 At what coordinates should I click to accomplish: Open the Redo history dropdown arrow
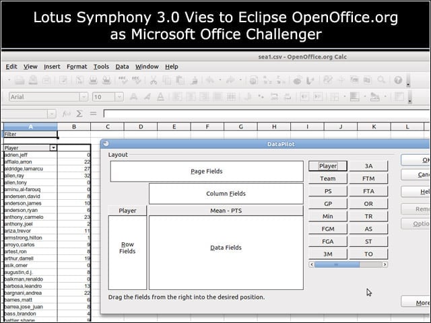240,80
